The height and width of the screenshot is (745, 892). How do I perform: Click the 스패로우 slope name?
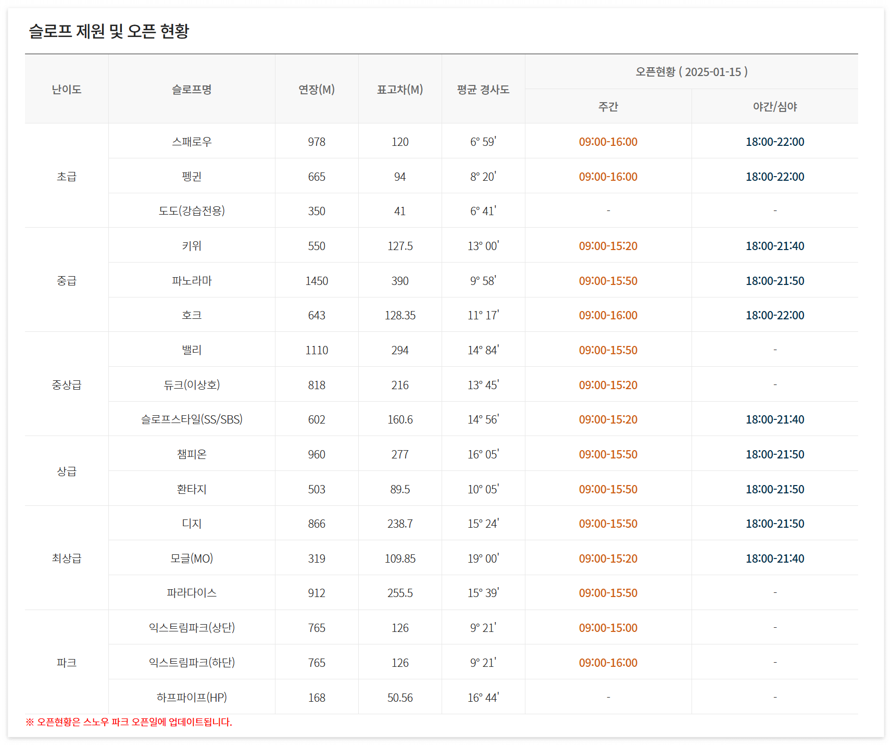coord(191,141)
